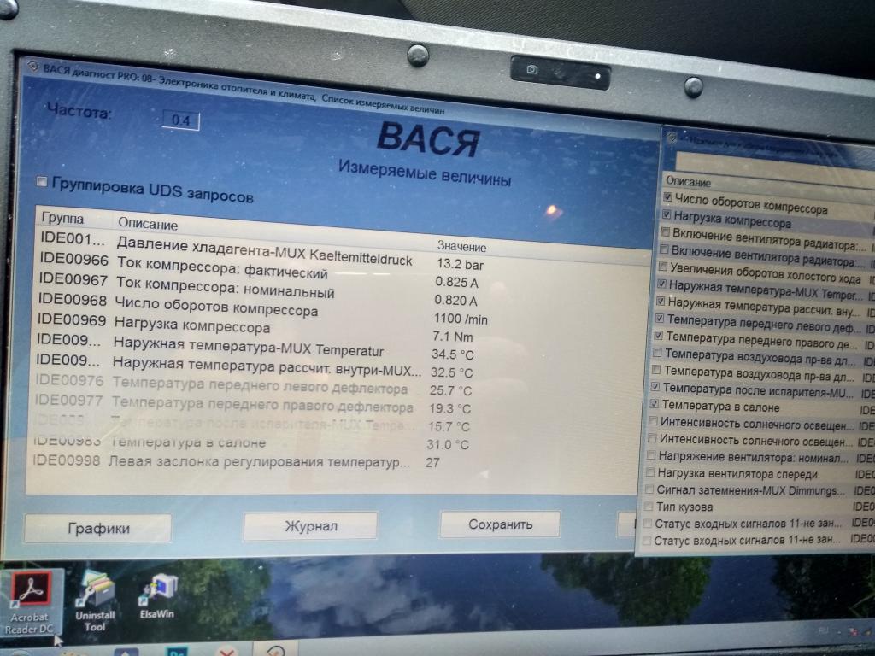Click the 15.7 °C value
This screenshot has height=656, width=875.
pyautogui.click(x=449, y=427)
